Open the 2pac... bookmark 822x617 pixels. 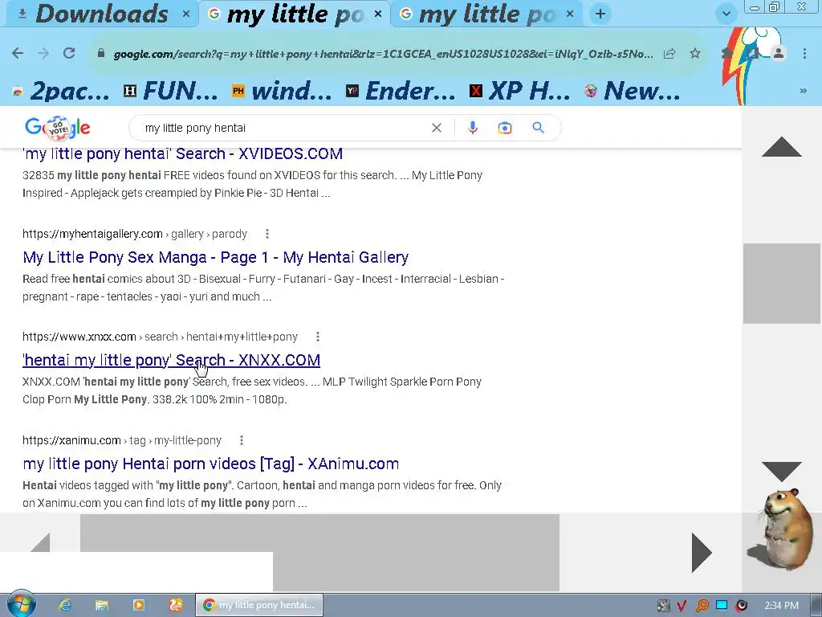coord(61,91)
